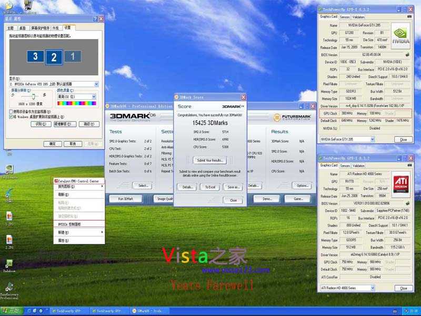Image resolution: width=421 pixels, height=316 pixels.
Task: Open the EasyRecovery Professional desktop icon
Action: coord(9,291)
